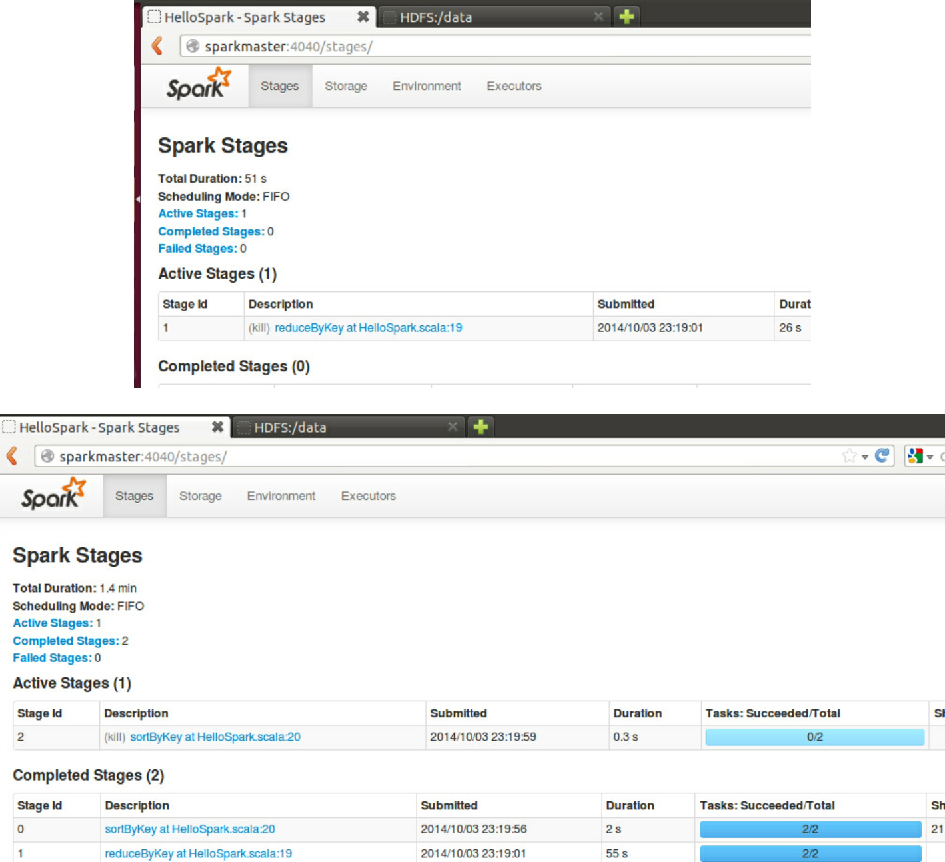Click the "Total Duration: 51 s" text in the upper window
The image size is (945, 862).
212,179
